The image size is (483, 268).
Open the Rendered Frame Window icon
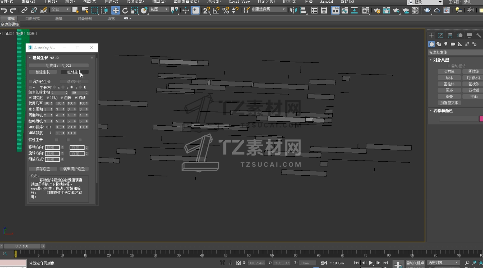[x=387, y=10]
